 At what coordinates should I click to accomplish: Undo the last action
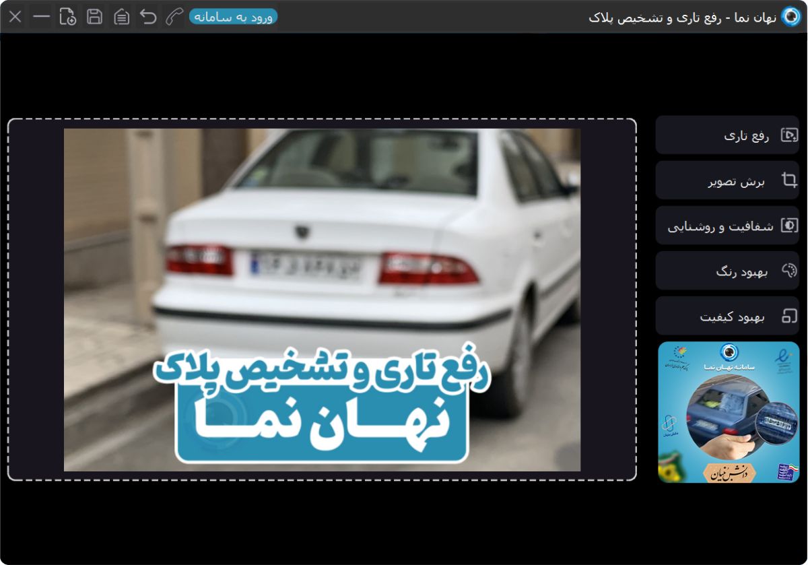[x=147, y=16]
